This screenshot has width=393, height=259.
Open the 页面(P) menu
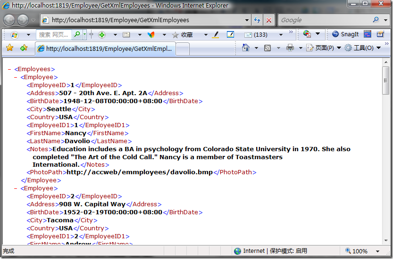coord(324,48)
